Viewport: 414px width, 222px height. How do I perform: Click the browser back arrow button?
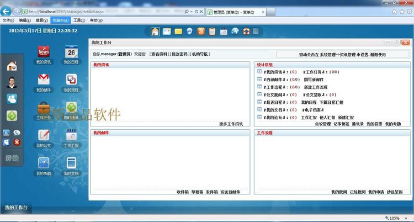[6, 12]
